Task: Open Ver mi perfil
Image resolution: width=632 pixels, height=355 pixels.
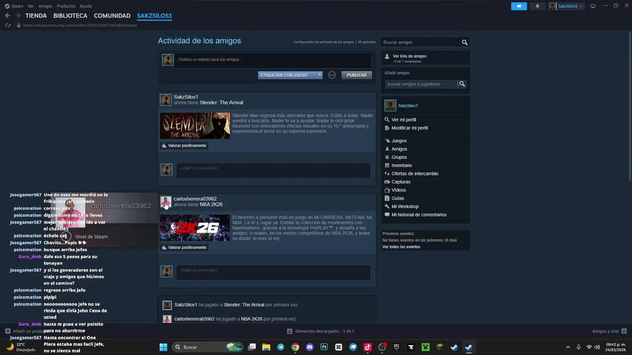Action: point(403,120)
